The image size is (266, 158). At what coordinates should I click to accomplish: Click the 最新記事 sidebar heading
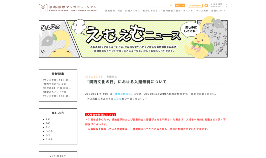tap(58, 74)
